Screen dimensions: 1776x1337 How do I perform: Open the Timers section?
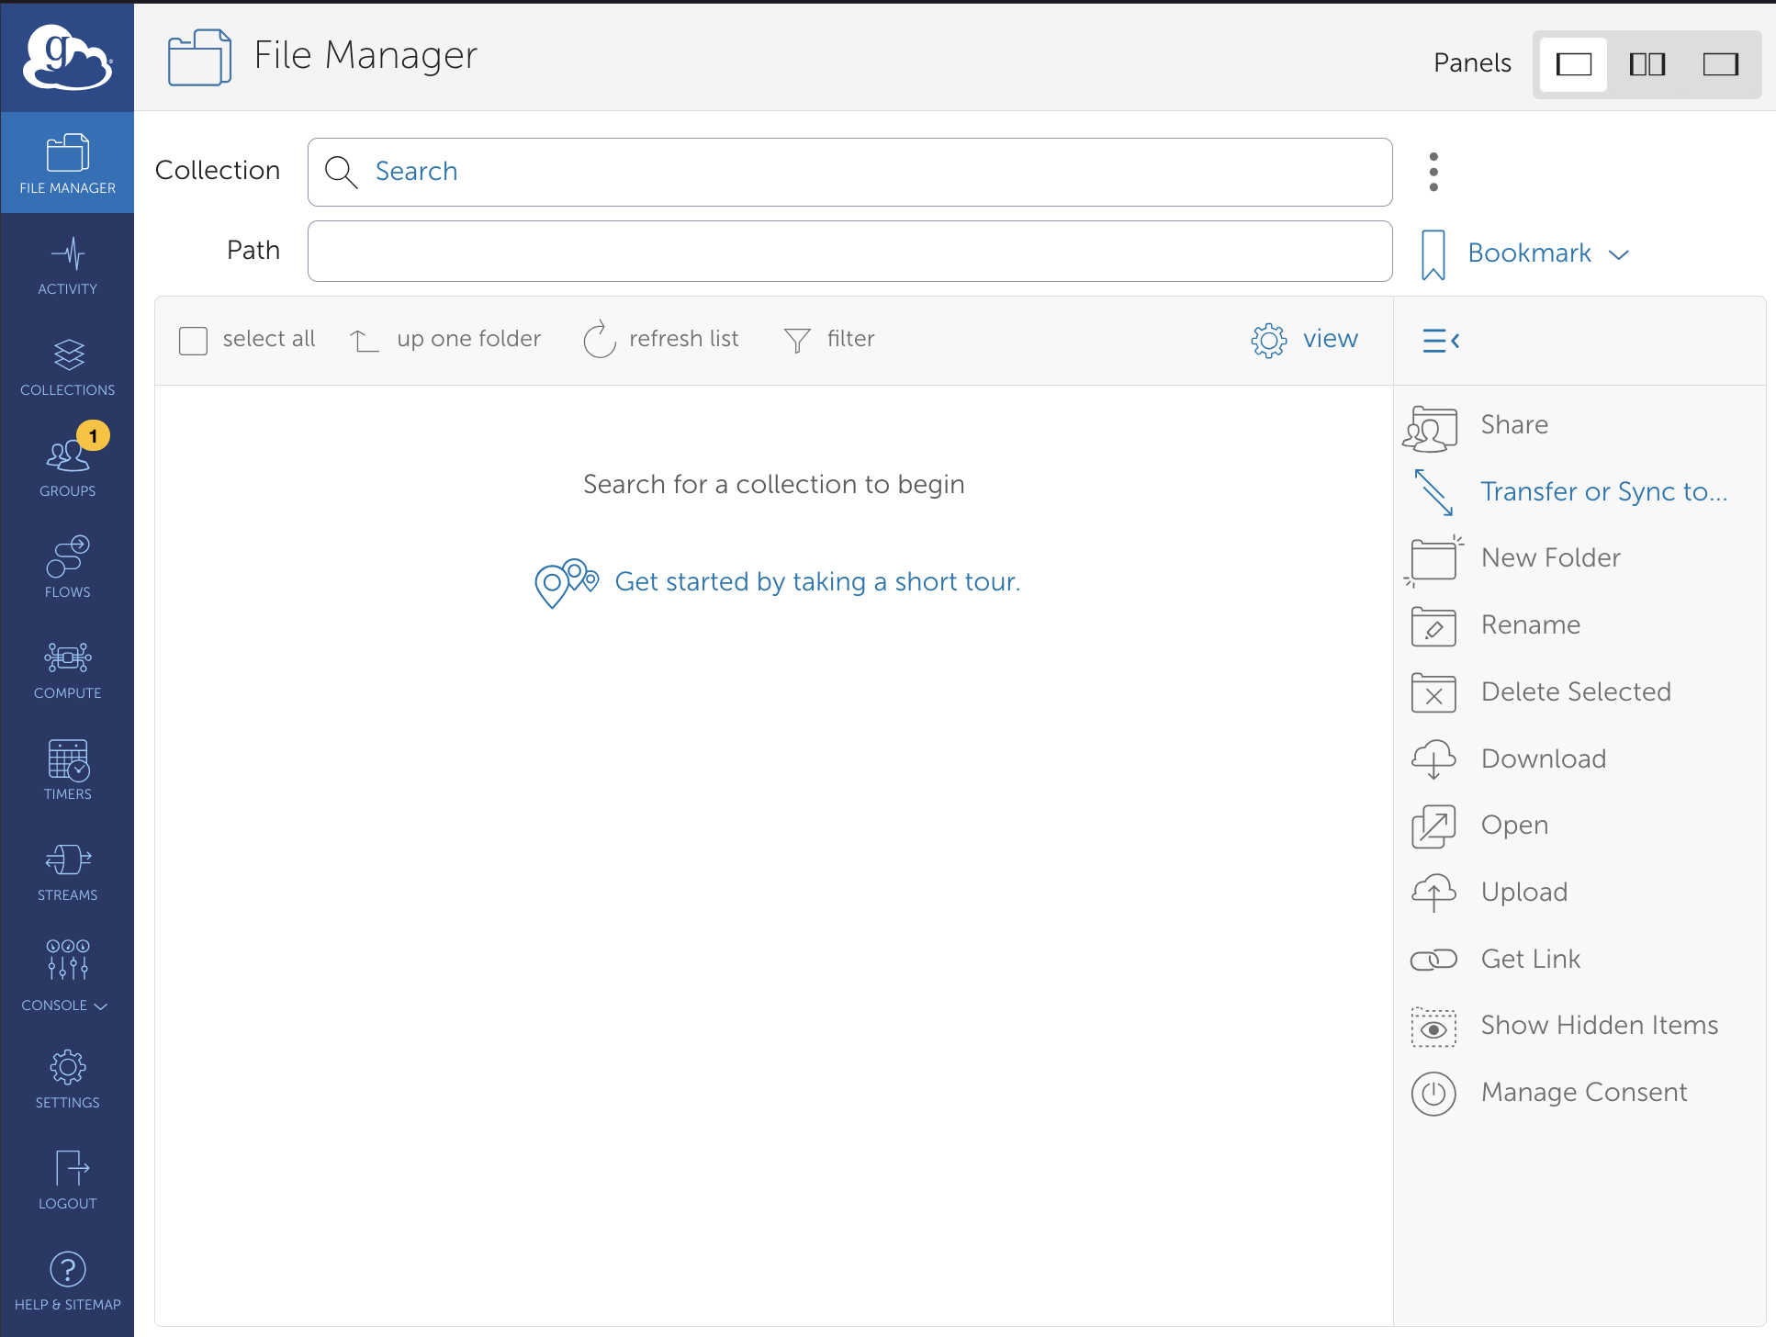(67, 770)
